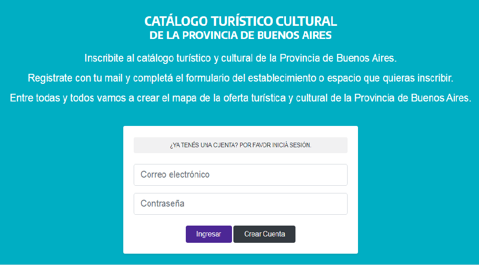Click the 'Registrate con tu mail' sentence
The width and height of the screenshot is (479, 265).
pos(240,78)
